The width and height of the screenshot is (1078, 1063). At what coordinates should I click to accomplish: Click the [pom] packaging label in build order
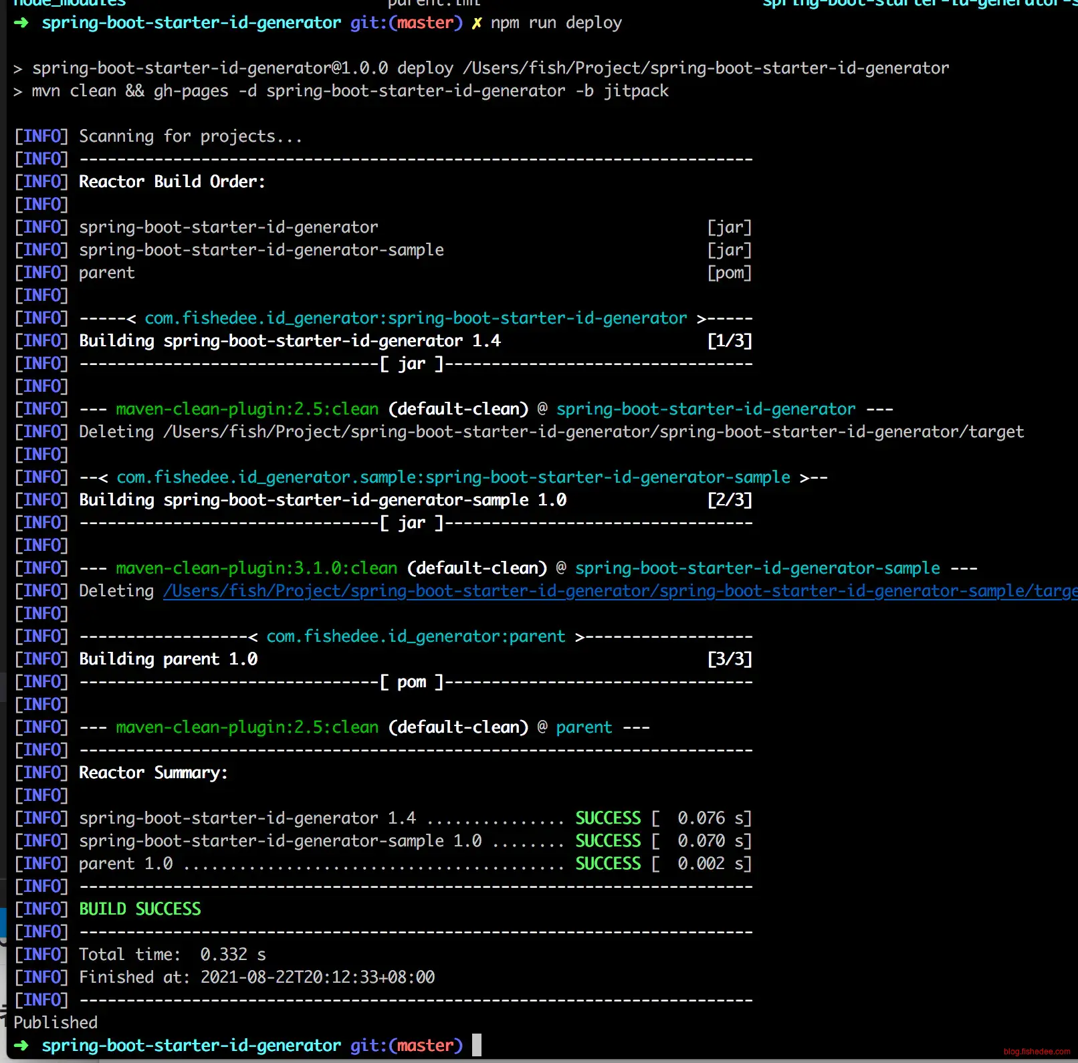[729, 273]
